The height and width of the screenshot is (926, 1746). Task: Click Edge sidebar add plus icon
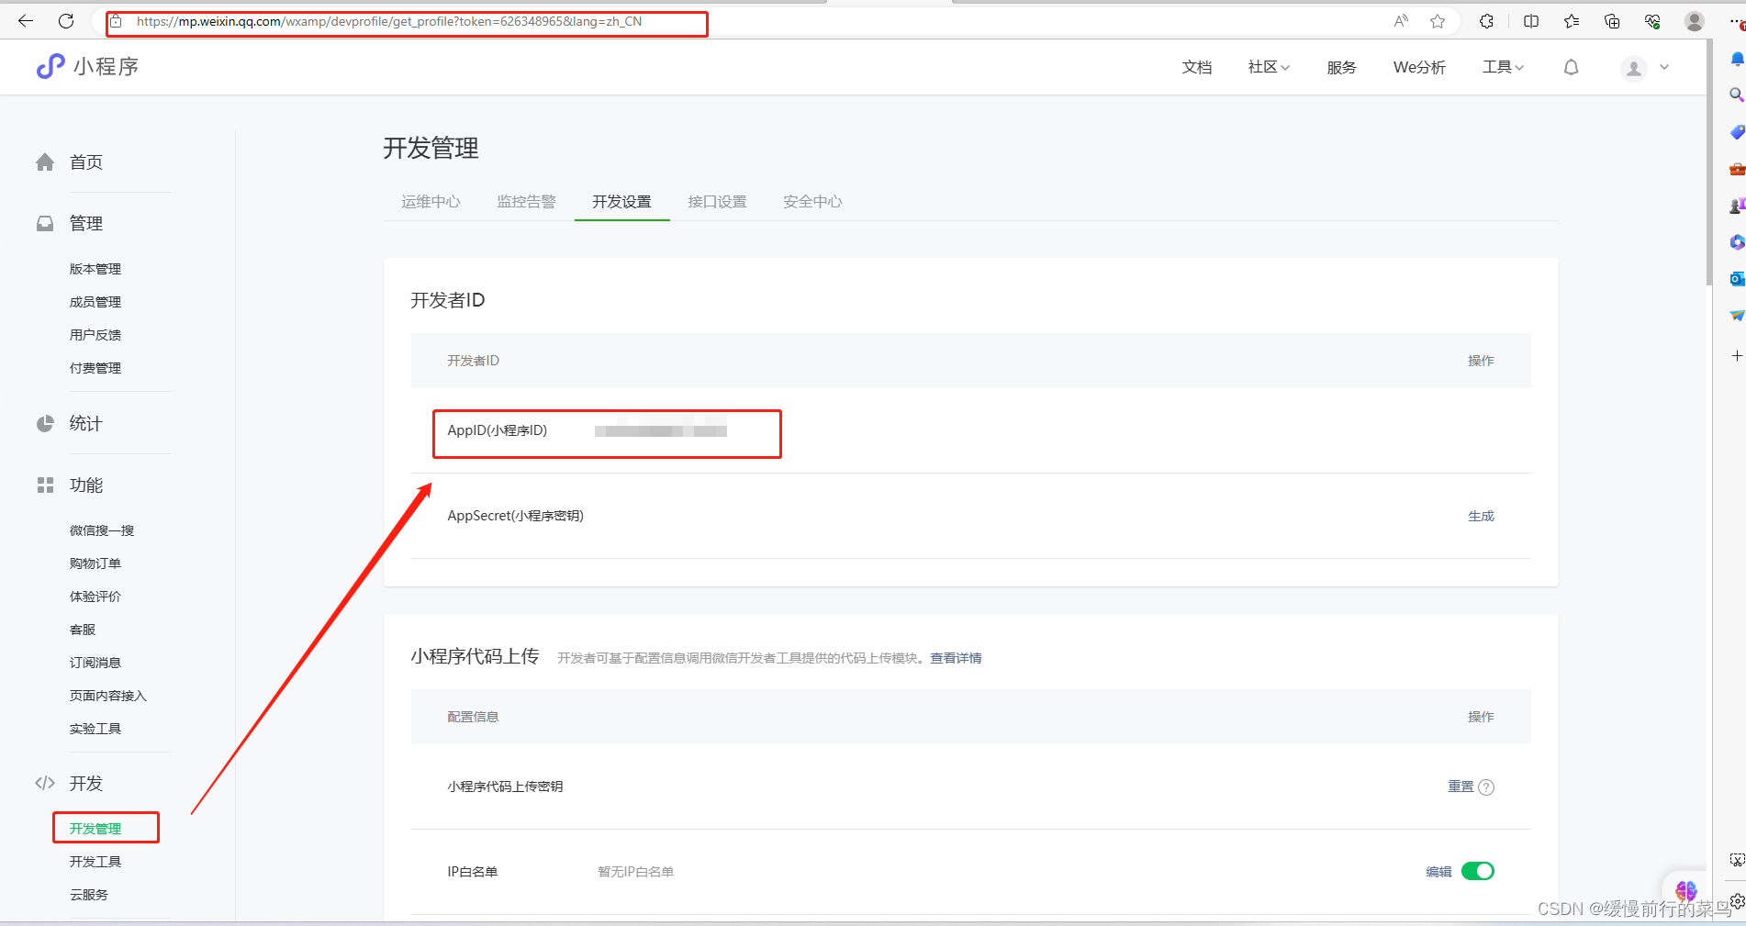tap(1736, 355)
